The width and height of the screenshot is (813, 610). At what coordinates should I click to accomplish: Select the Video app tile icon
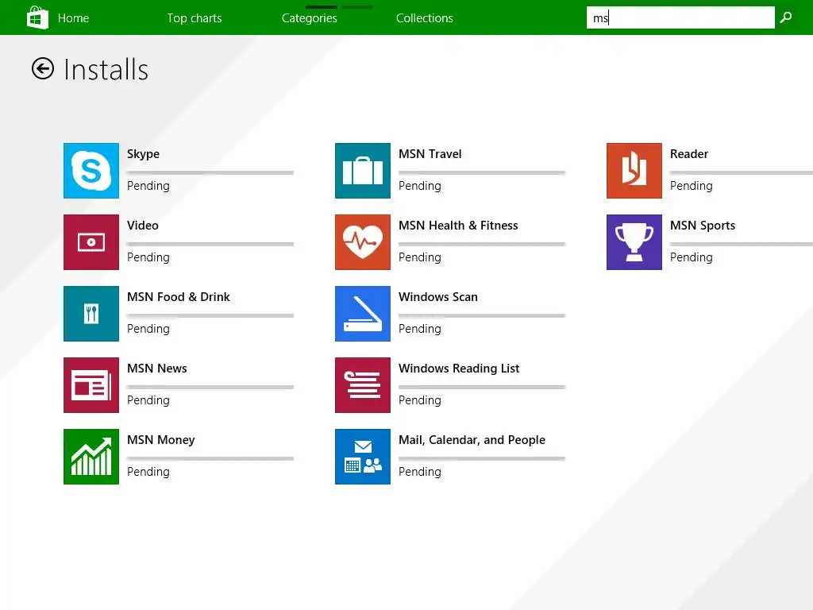click(91, 242)
